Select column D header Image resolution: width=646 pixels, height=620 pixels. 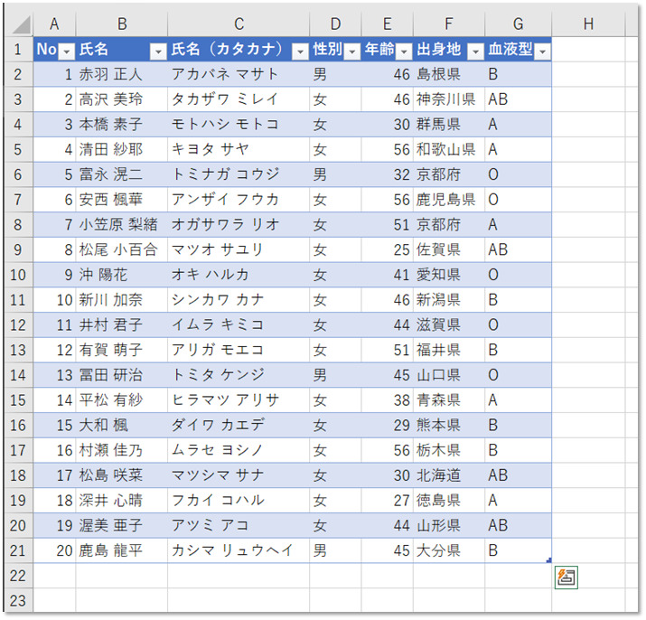click(335, 24)
